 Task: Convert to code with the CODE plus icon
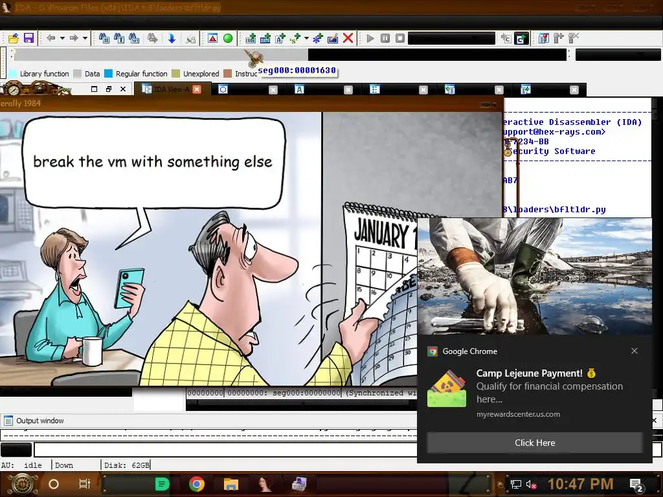(251, 38)
